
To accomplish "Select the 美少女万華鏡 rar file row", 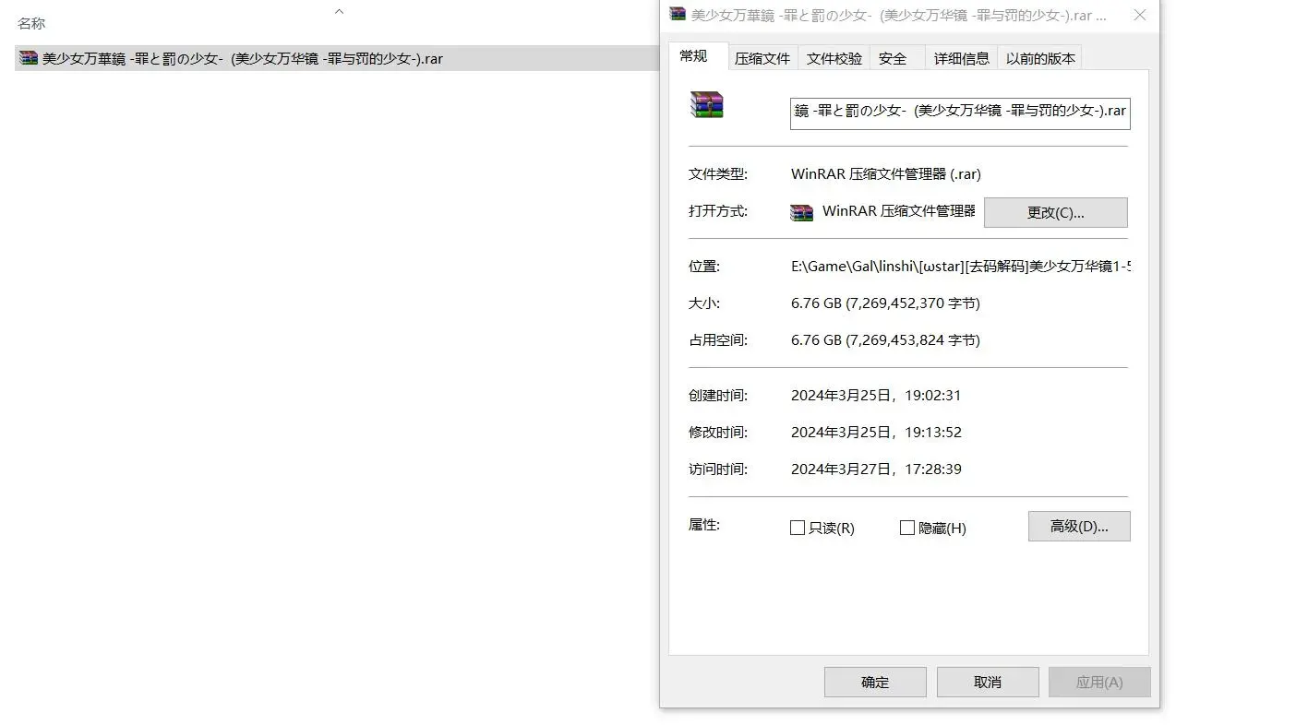I will tap(337, 58).
